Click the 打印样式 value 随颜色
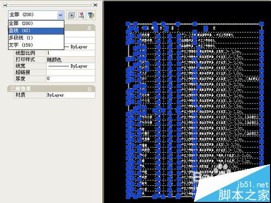Viewport: 271px width, 203px height. (x=70, y=59)
